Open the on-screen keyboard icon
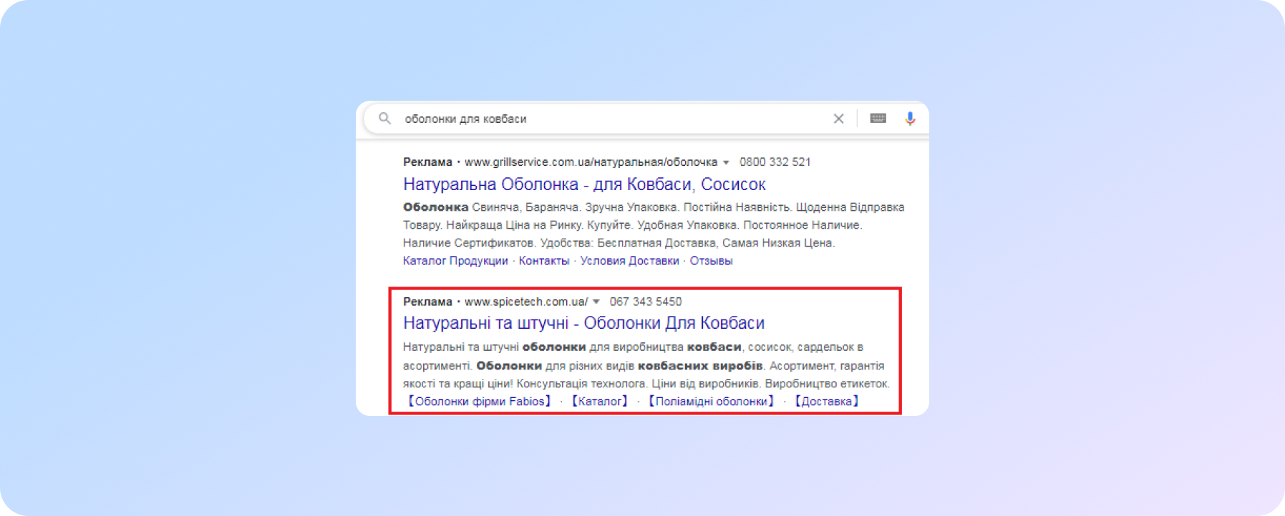The width and height of the screenshot is (1285, 516). (878, 118)
